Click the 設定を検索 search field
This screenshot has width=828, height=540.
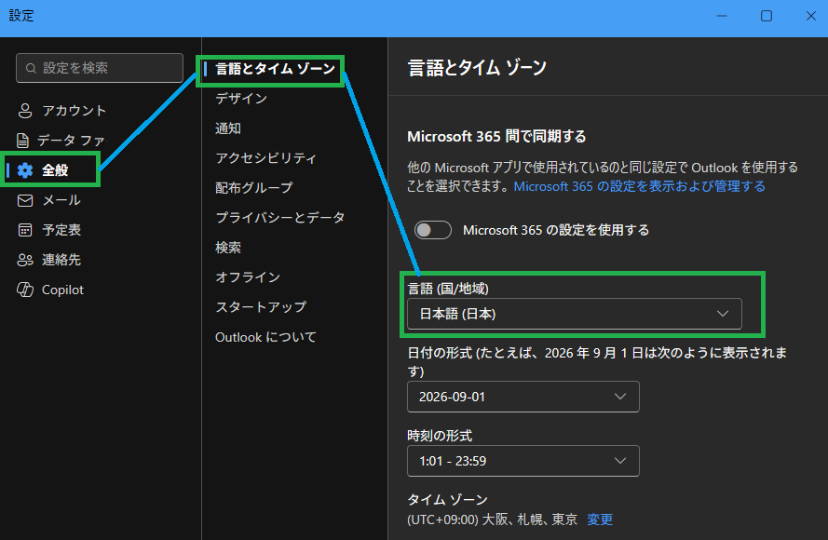coord(100,68)
